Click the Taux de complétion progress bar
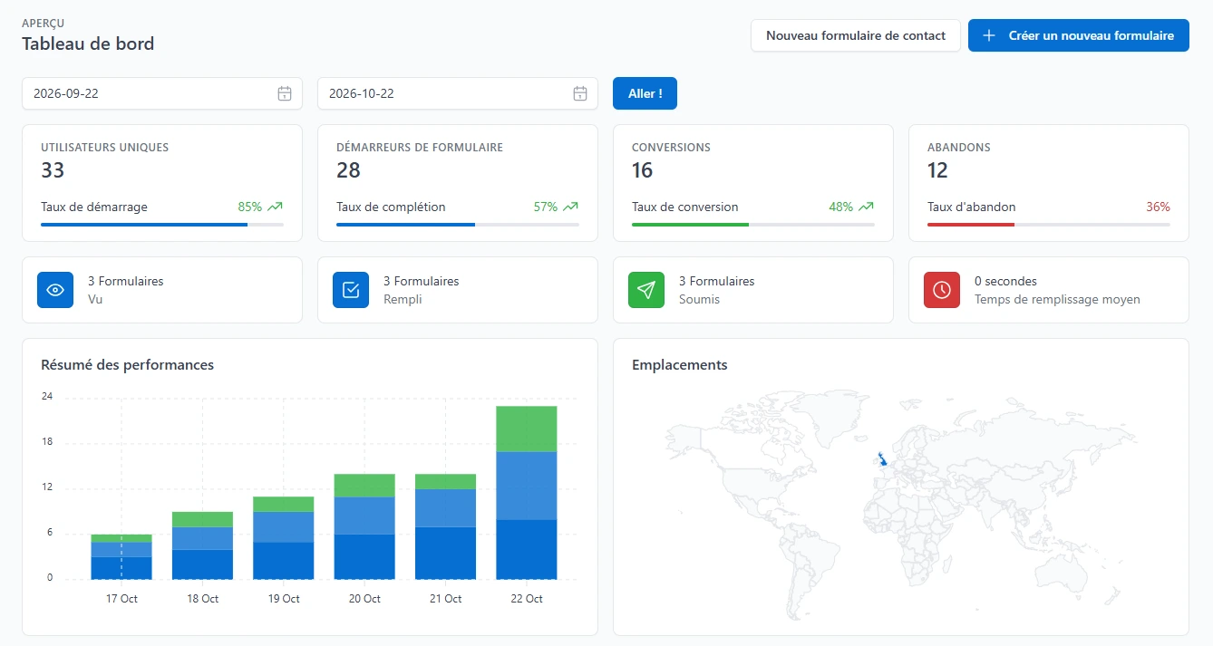 click(458, 225)
